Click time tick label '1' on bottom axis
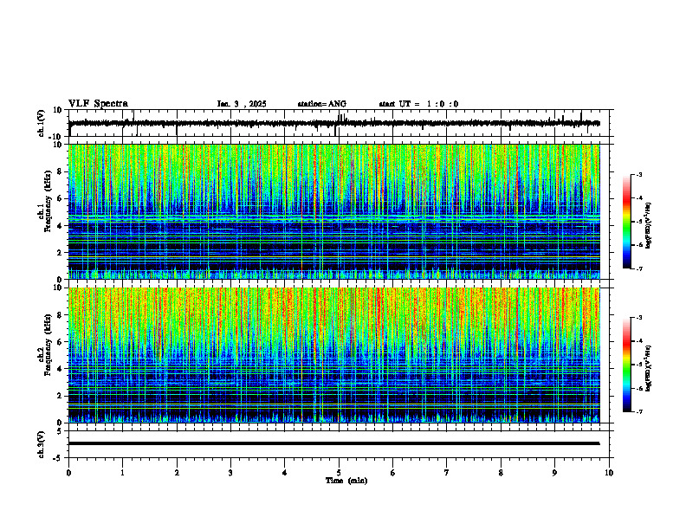Image resolution: width=686 pixels, height=530 pixels. tap(122, 473)
